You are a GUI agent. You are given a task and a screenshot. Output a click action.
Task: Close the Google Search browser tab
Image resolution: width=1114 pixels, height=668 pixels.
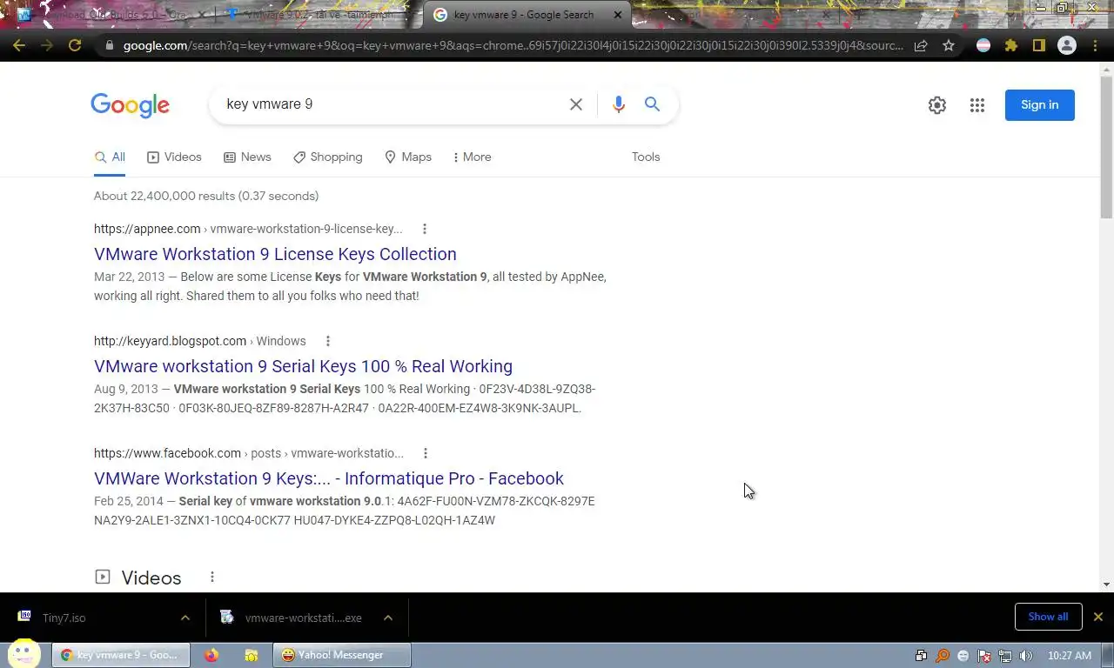618,15
